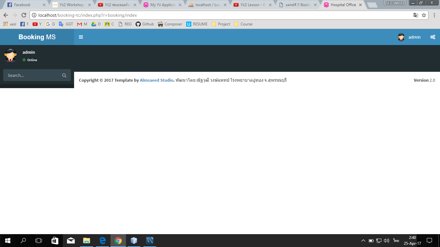Reload the current page

click(x=24, y=15)
